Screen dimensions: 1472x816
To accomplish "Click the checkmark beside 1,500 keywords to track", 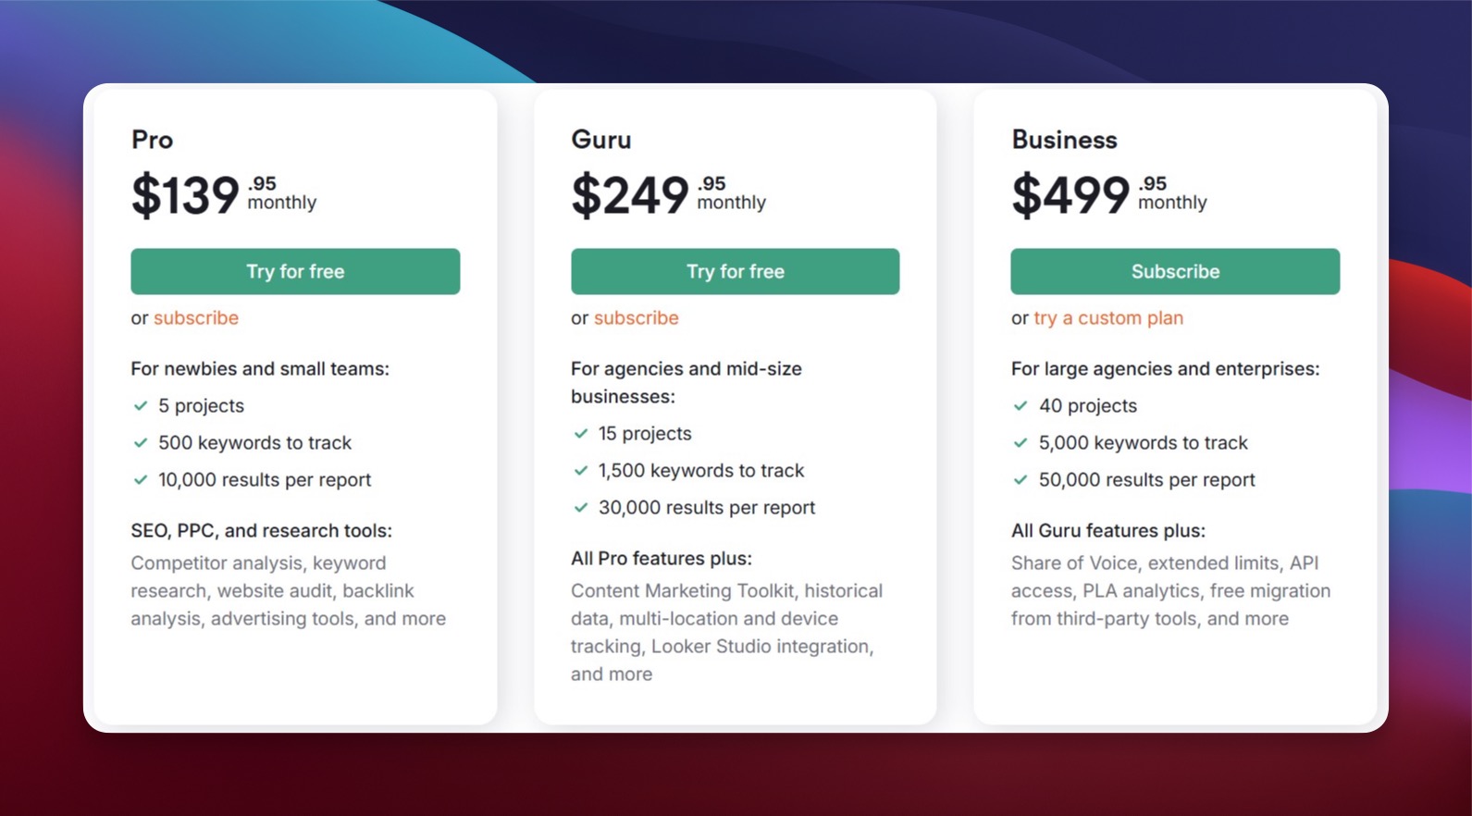I will pyautogui.click(x=582, y=470).
